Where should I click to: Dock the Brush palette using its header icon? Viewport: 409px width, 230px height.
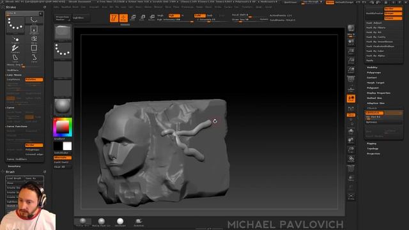click(45, 172)
